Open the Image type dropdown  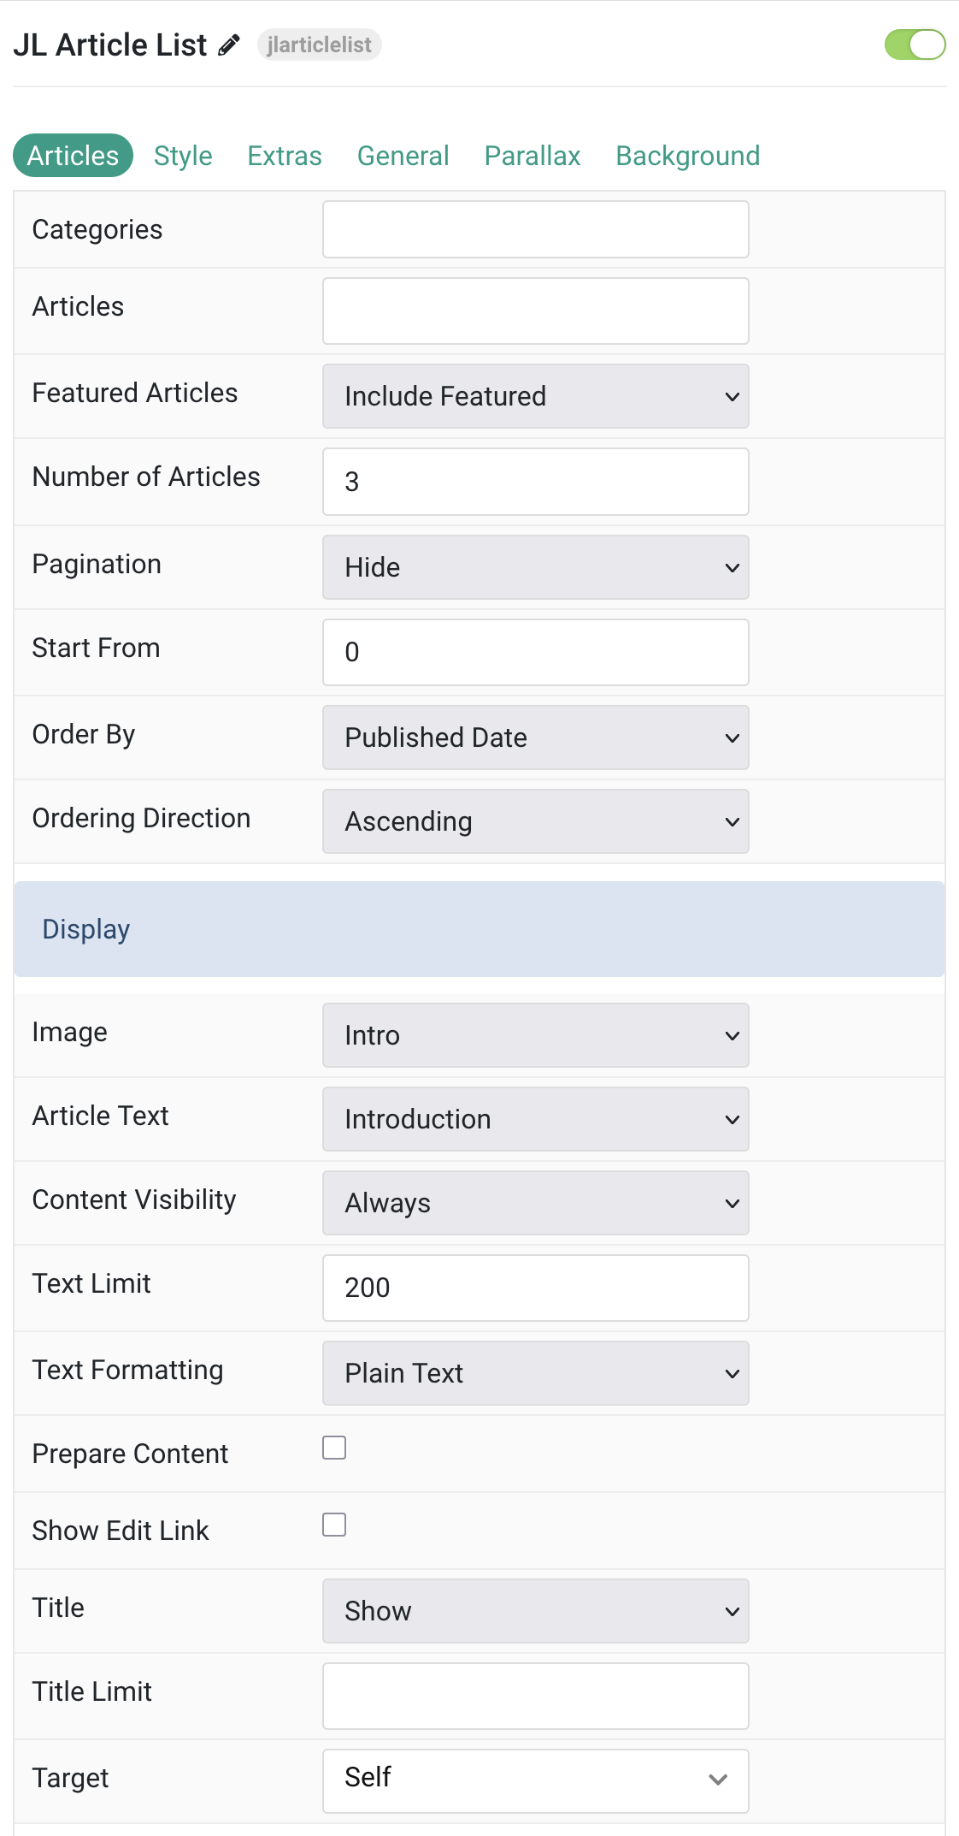coord(536,1035)
